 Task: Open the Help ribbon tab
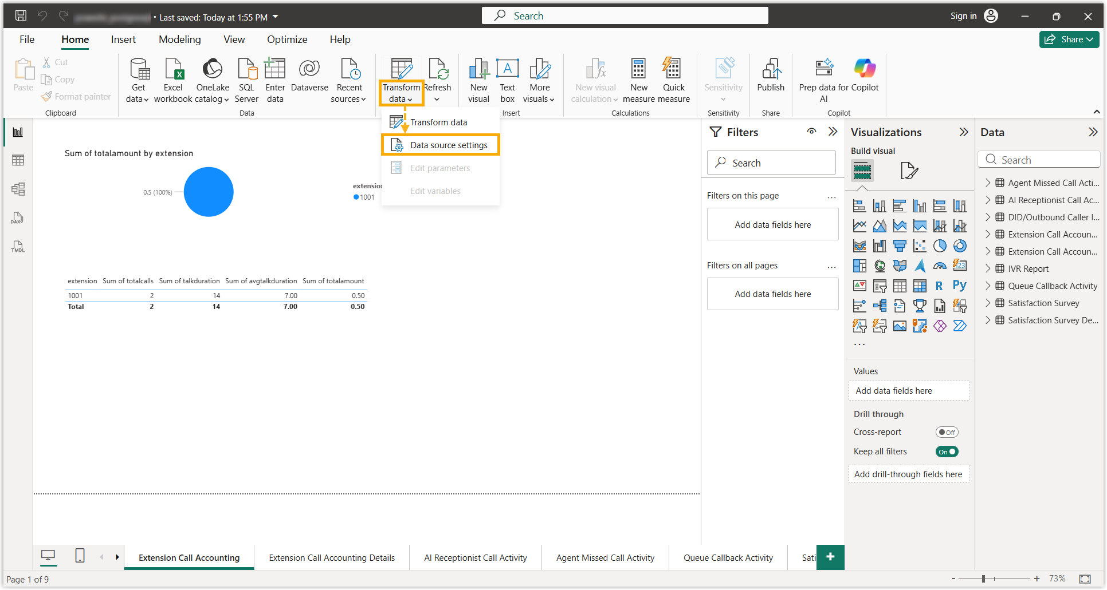340,39
